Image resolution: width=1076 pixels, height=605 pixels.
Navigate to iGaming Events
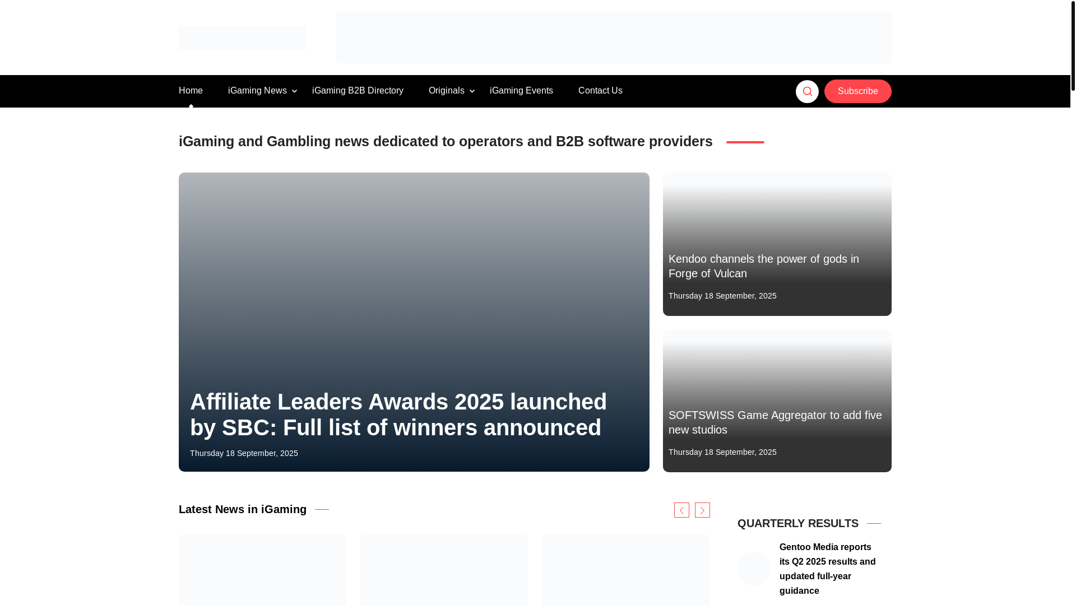coord(521,91)
